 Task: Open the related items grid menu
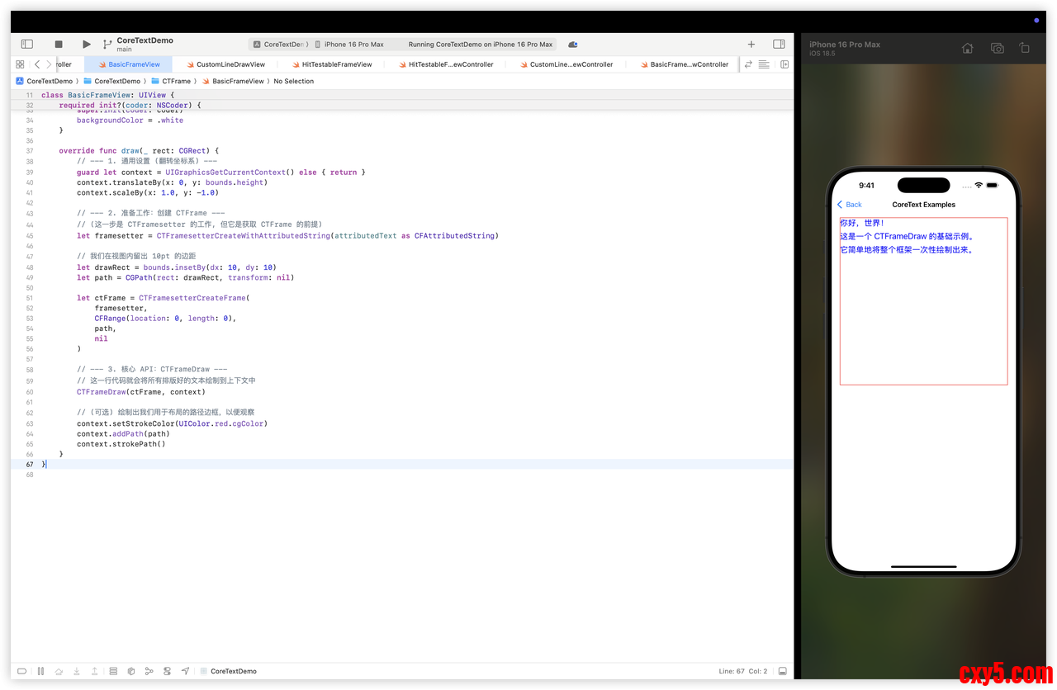(20, 64)
